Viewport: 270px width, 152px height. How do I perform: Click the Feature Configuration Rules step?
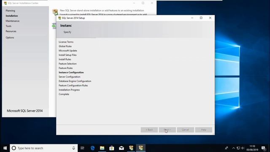[x=73, y=85]
